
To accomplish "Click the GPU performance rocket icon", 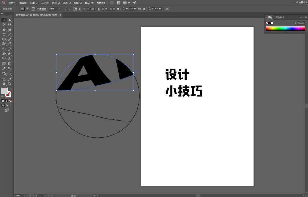I will pyautogui.click(x=134, y=3).
